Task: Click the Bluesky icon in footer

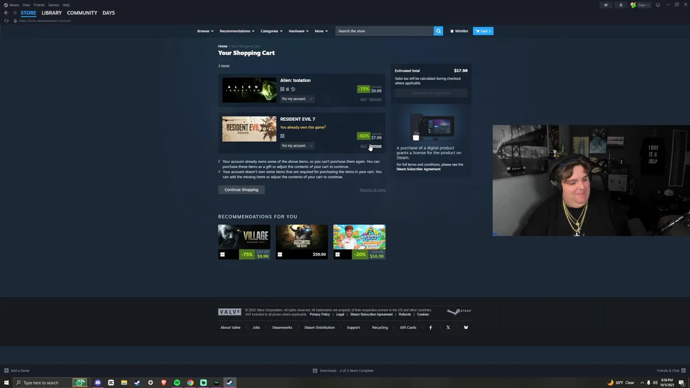Action: coord(466,327)
